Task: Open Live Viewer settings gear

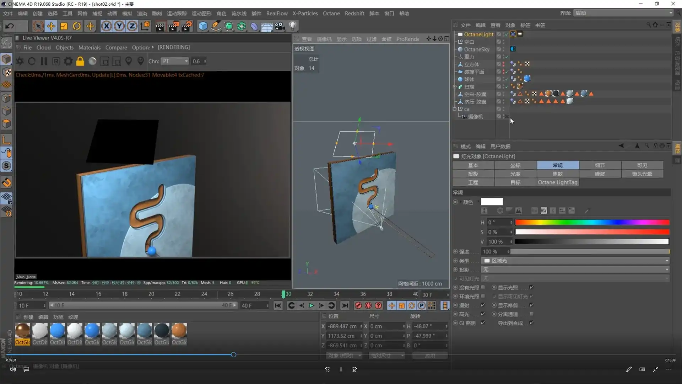Action: 68,61
